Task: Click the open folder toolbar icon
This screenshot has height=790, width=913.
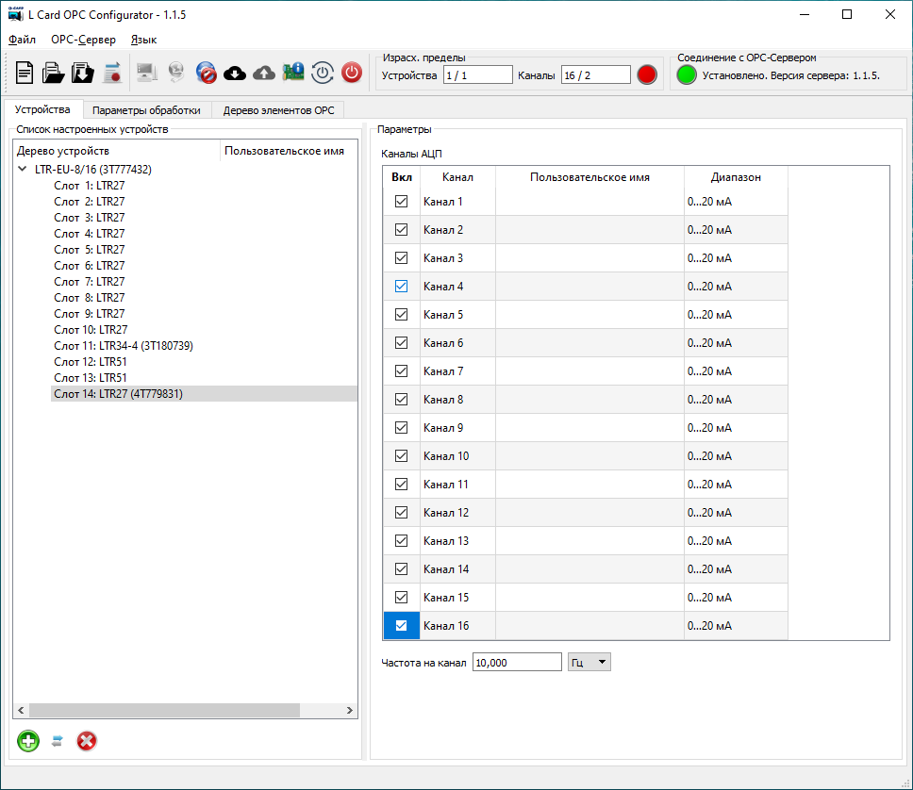Action: [x=54, y=73]
